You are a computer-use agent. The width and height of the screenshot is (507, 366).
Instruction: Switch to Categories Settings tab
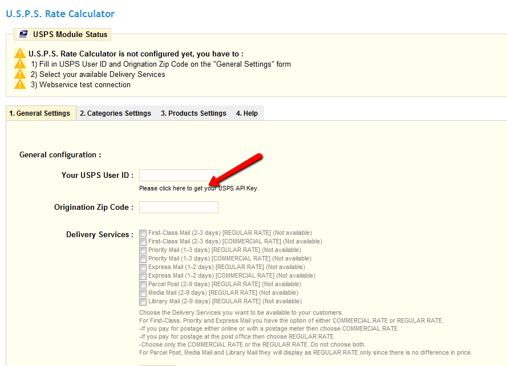115,113
